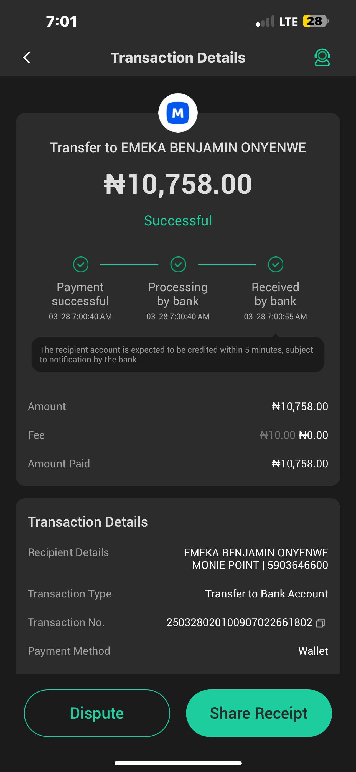The width and height of the screenshot is (356, 772).
Task: Tap the Payment successful checkmark
Action: (x=81, y=264)
